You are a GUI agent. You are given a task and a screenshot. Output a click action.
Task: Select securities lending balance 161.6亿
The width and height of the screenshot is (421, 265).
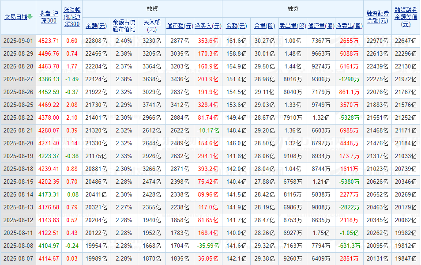click(236, 41)
